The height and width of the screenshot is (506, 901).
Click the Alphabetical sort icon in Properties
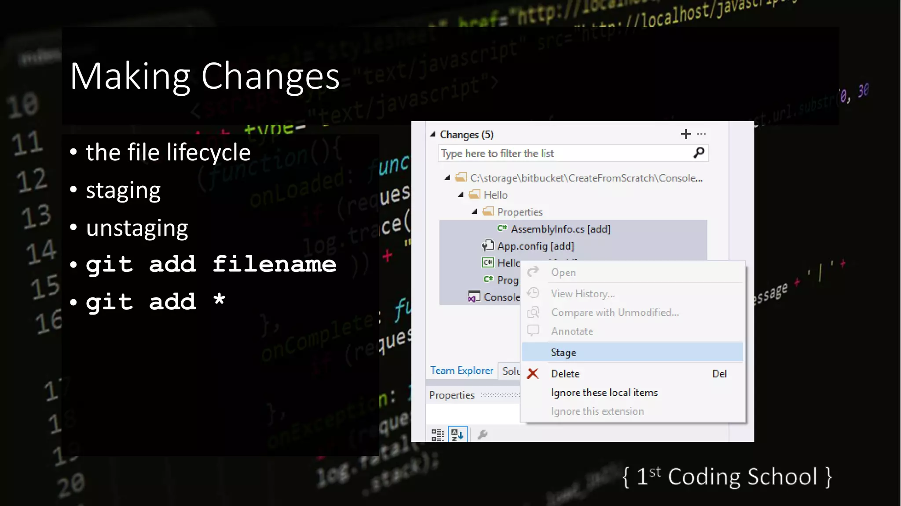457,435
